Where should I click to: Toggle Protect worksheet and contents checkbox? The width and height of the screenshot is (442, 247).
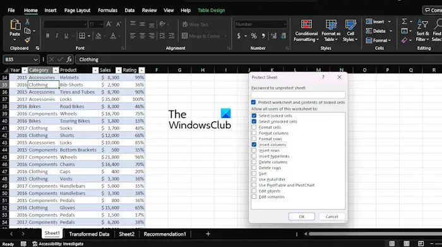253,102
